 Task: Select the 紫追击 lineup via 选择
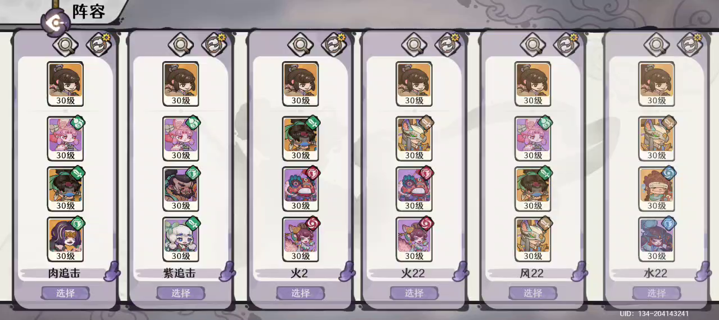[x=180, y=293]
